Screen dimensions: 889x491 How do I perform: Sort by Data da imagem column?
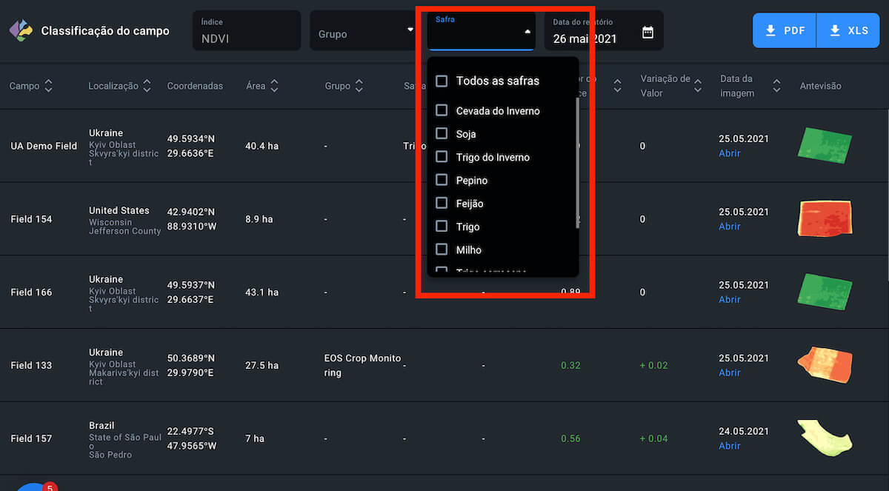click(776, 86)
